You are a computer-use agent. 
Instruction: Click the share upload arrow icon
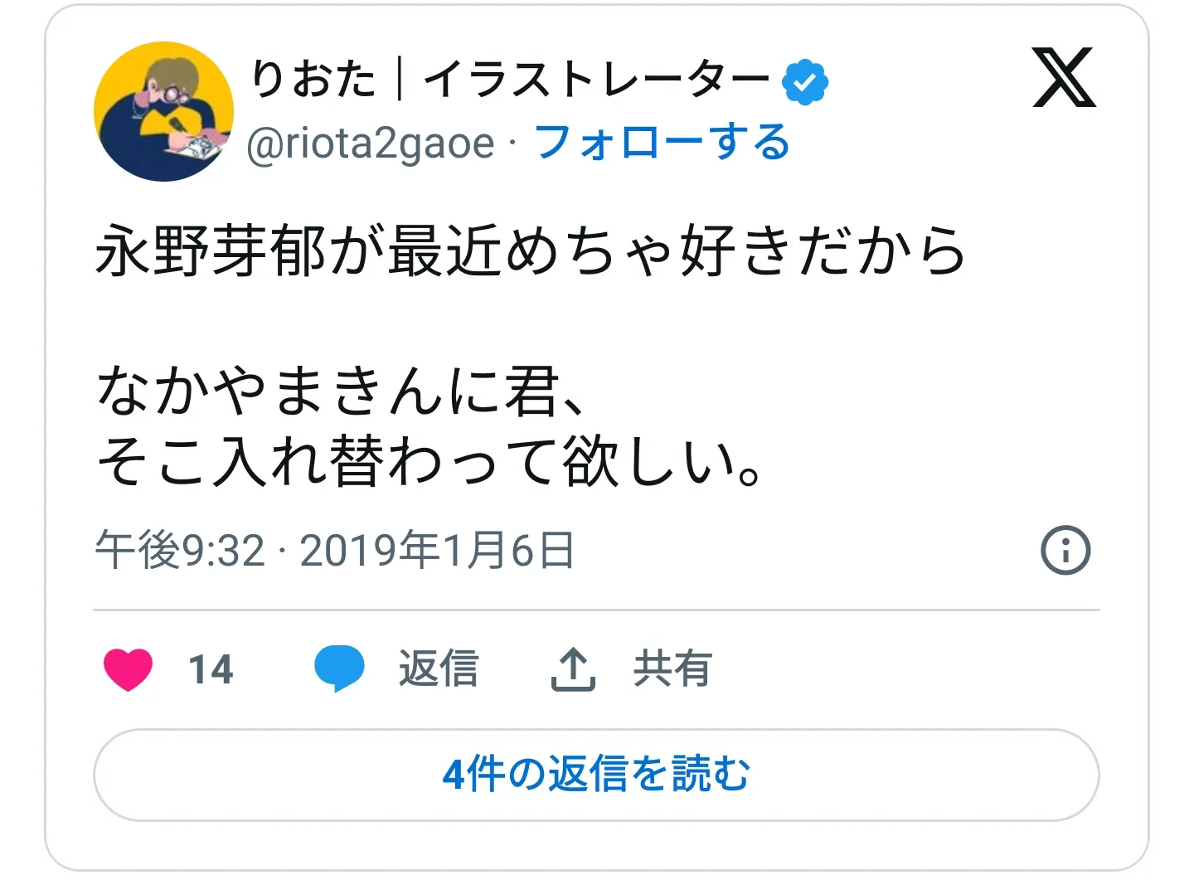pos(573,669)
